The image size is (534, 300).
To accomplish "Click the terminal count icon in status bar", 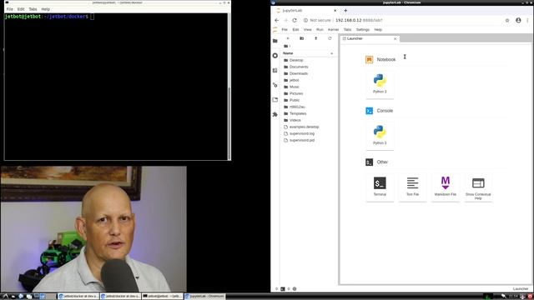I will click(283, 289).
